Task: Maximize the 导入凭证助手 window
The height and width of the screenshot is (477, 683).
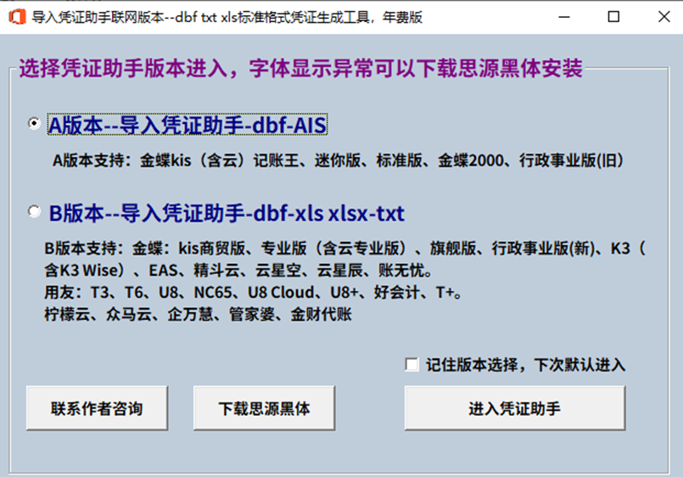Action: coord(613,17)
